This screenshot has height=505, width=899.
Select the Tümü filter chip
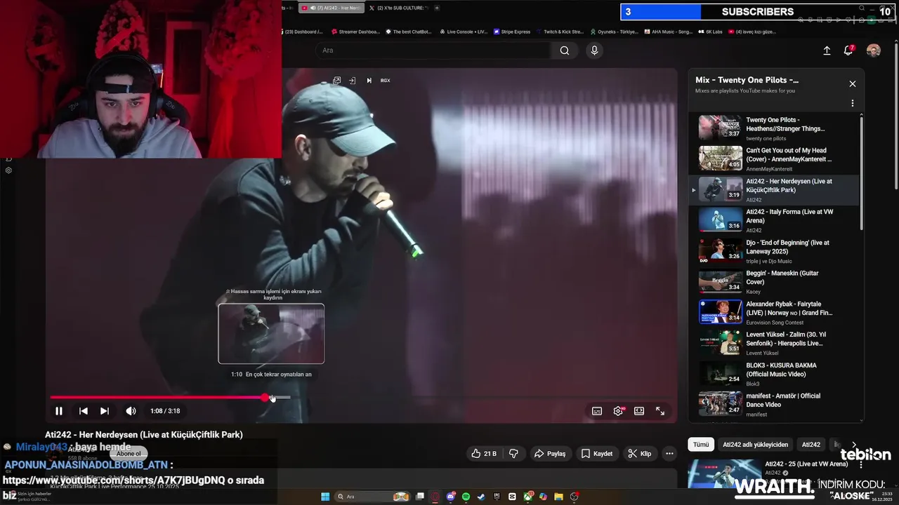click(x=701, y=445)
